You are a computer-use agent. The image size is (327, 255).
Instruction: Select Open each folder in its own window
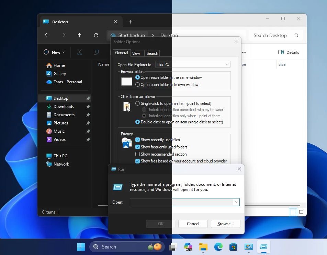[x=138, y=85]
